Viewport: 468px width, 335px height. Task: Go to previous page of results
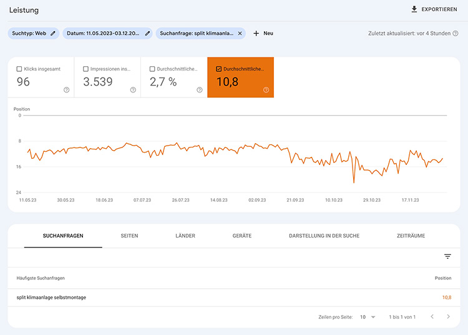pyautogui.click(x=432, y=317)
